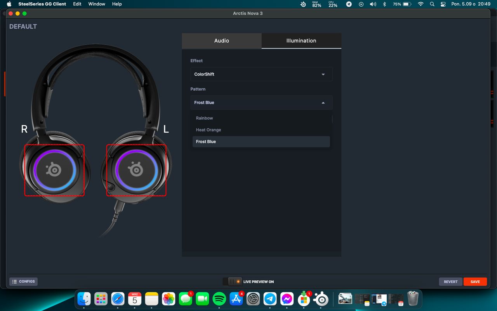Open the CONFIGS list

coord(24,281)
